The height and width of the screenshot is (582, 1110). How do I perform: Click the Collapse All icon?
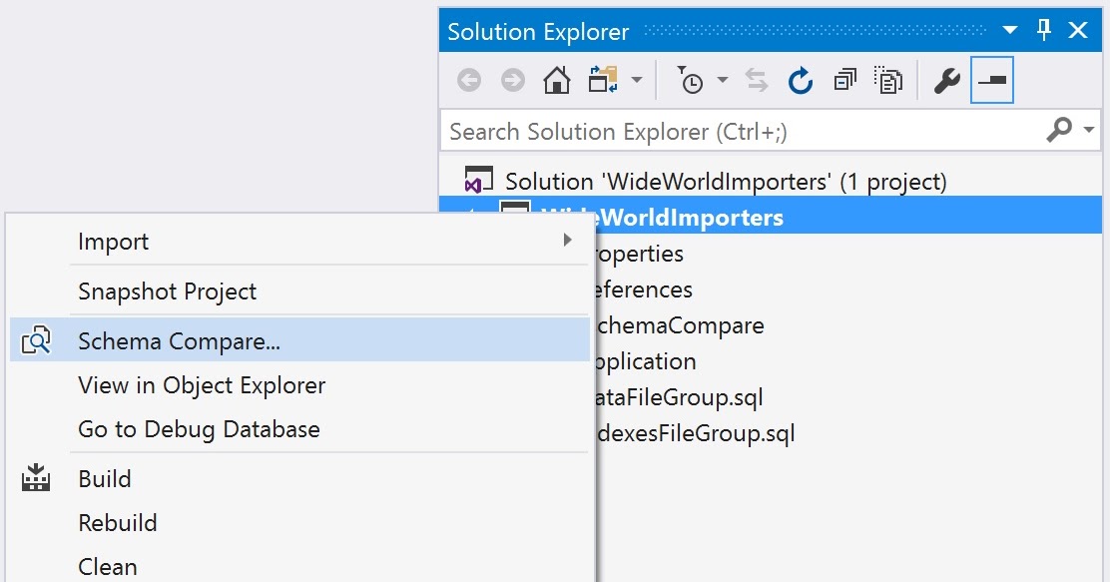coord(843,80)
